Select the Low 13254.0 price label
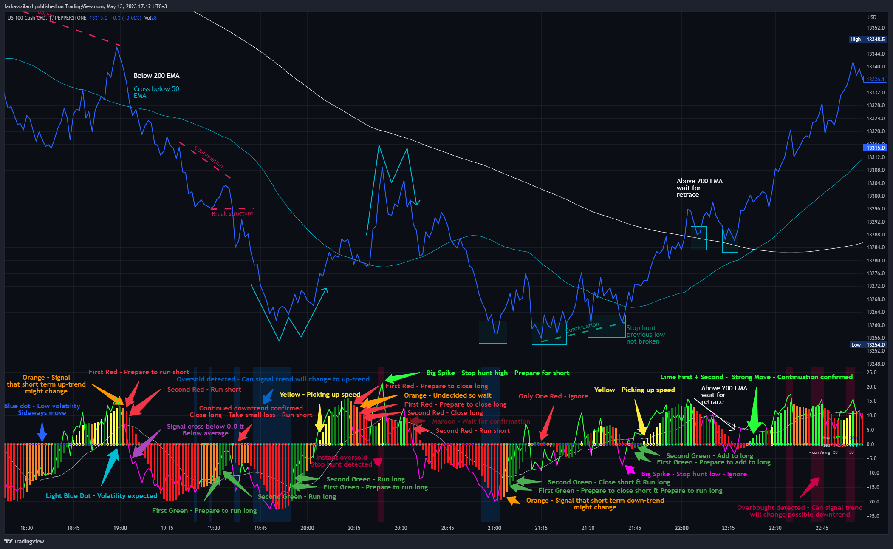 [868, 345]
